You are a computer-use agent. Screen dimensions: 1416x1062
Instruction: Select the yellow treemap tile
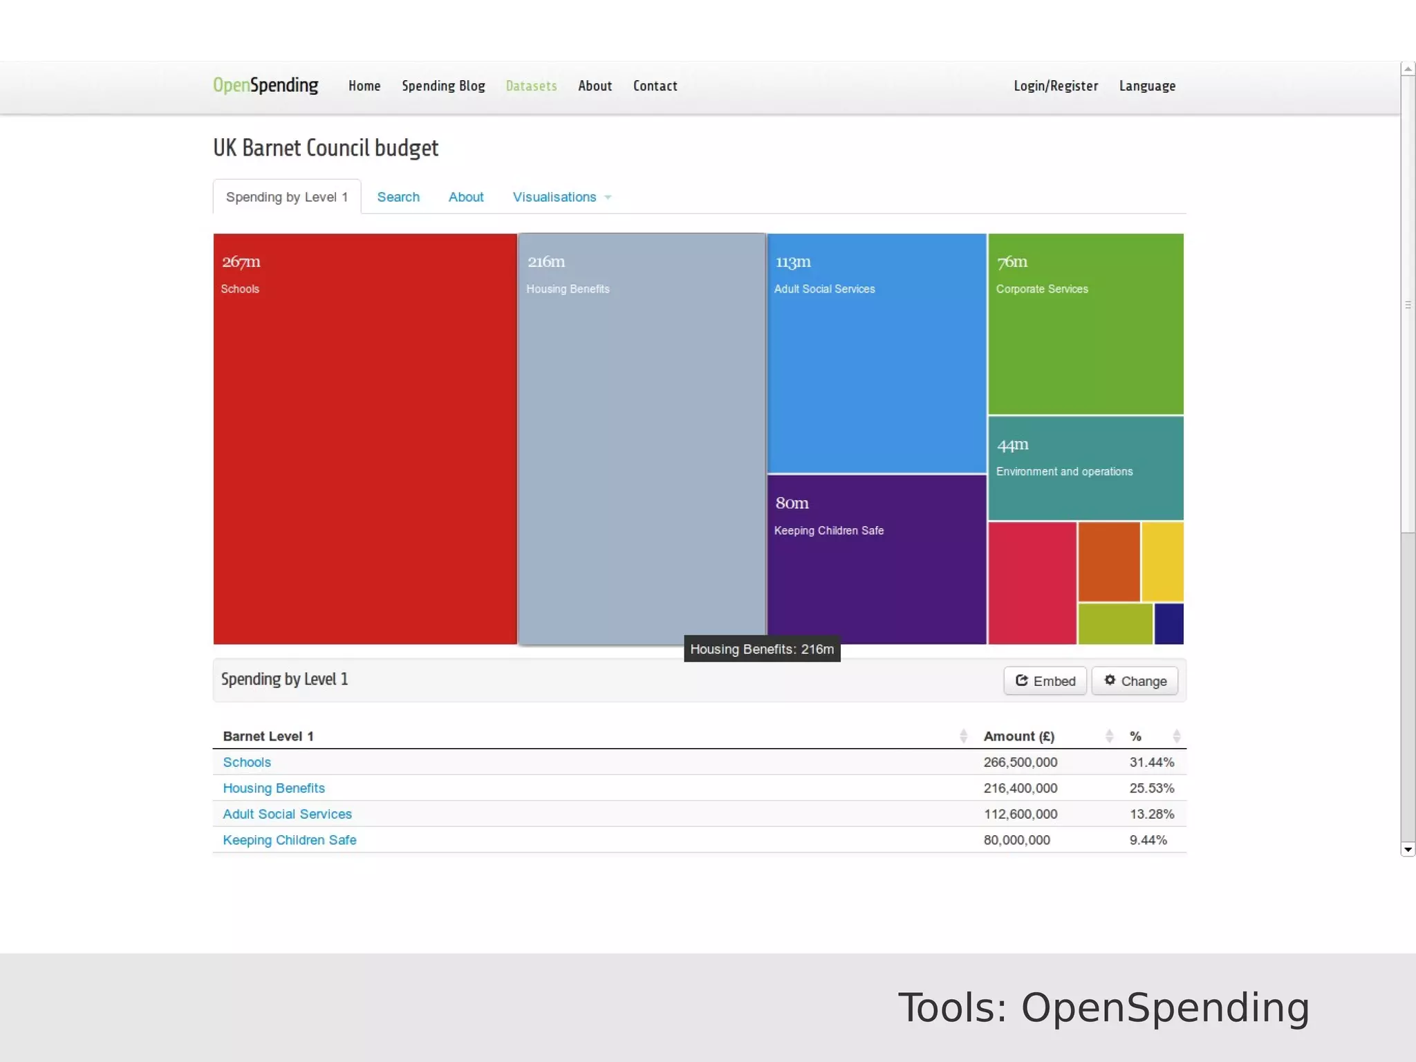(1162, 561)
